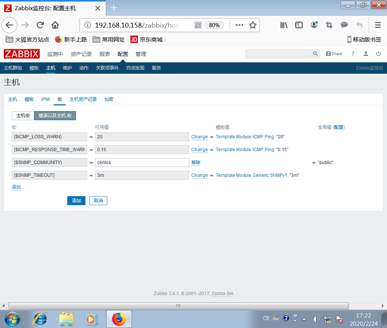Remove SNMP_COMMUNITY macro via 移除
Image resolution: width=387 pixels, height=328 pixels.
(x=196, y=162)
